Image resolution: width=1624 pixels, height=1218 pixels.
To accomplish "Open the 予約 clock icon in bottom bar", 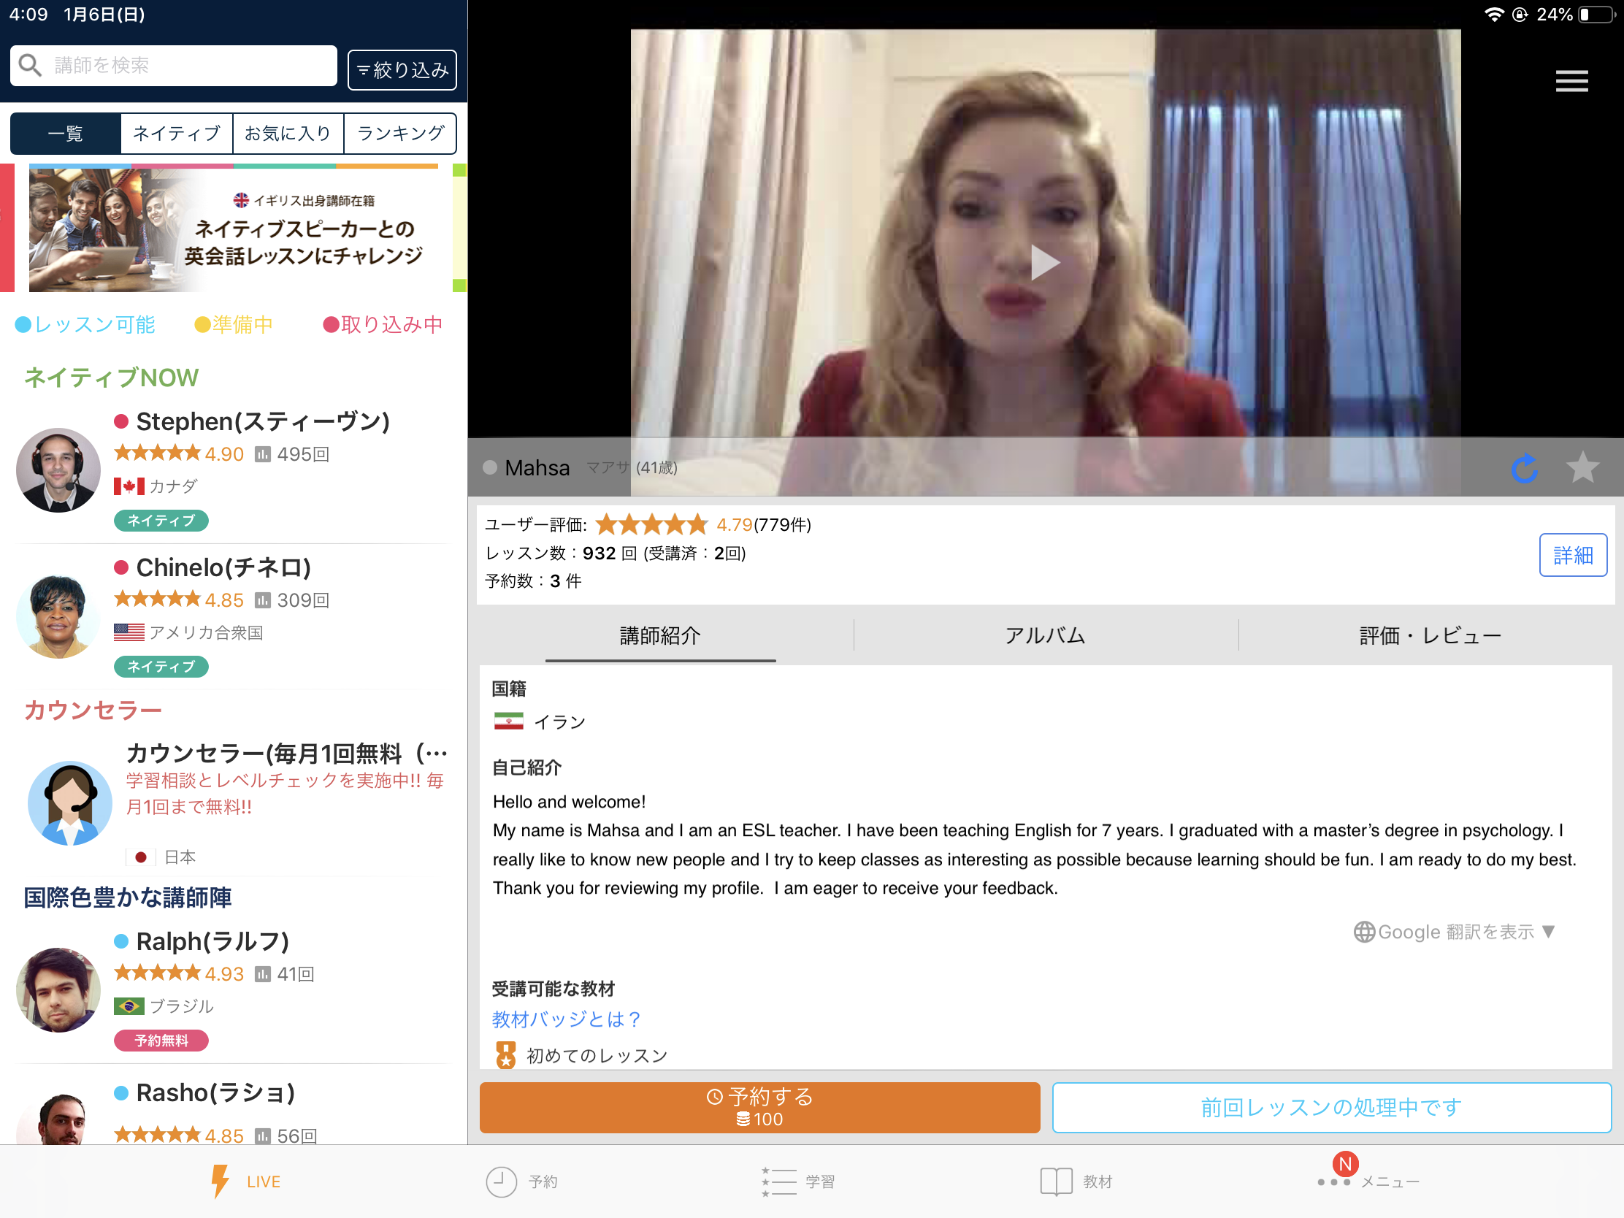I will (502, 1181).
